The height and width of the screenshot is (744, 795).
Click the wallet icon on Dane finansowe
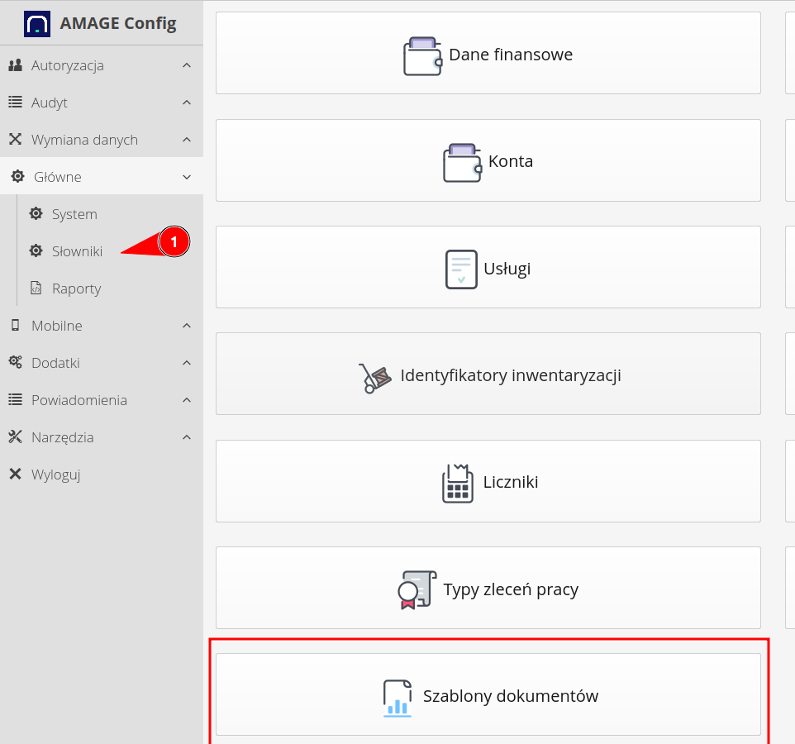coord(422,55)
